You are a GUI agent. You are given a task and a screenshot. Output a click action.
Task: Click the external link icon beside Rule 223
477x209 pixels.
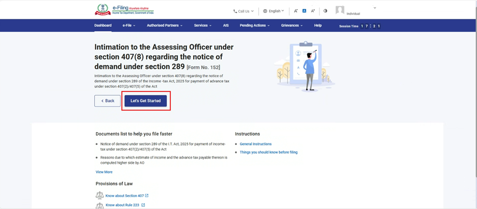tap(143, 205)
